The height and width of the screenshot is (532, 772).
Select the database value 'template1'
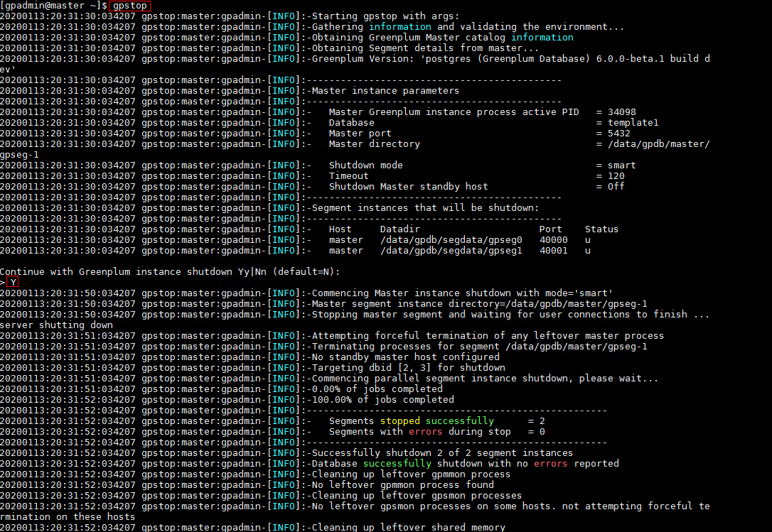click(x=633, y=123)
